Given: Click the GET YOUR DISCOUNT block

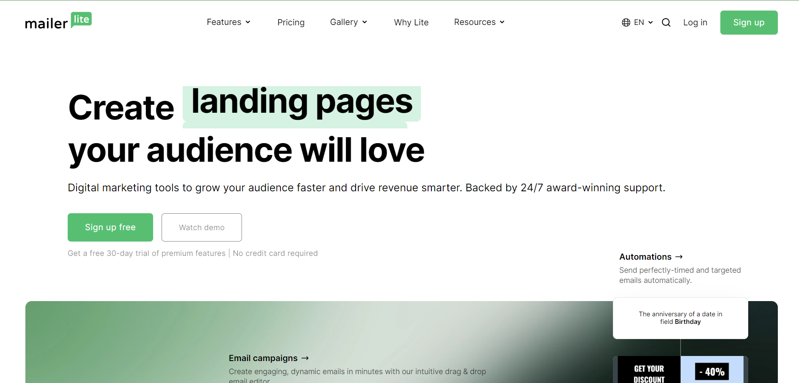Looking at the screenshot, I should 648,371.
